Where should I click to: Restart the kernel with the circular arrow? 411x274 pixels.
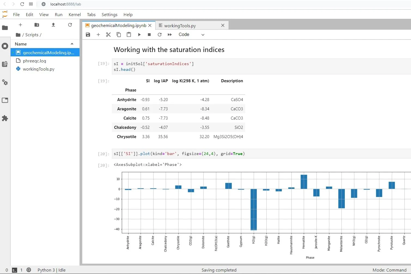(x=160, y=35)
